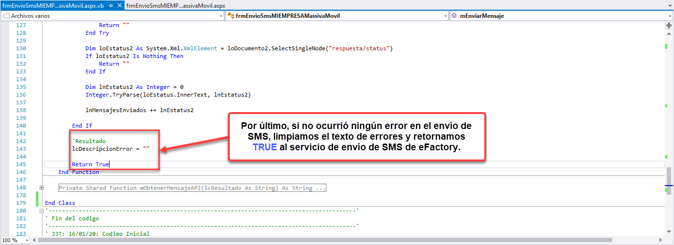The image size is (674, 245).
Task: Click the 'Resultado comment line
Action: coord(89,141)
